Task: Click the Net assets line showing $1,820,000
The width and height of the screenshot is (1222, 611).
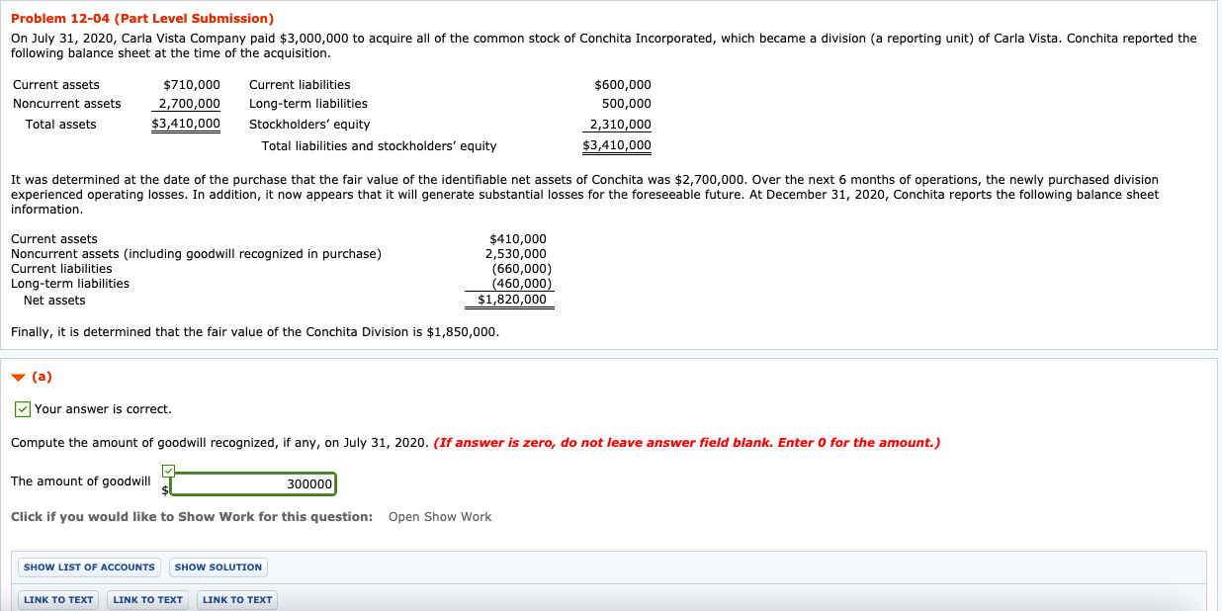Action: click(508, 300)
